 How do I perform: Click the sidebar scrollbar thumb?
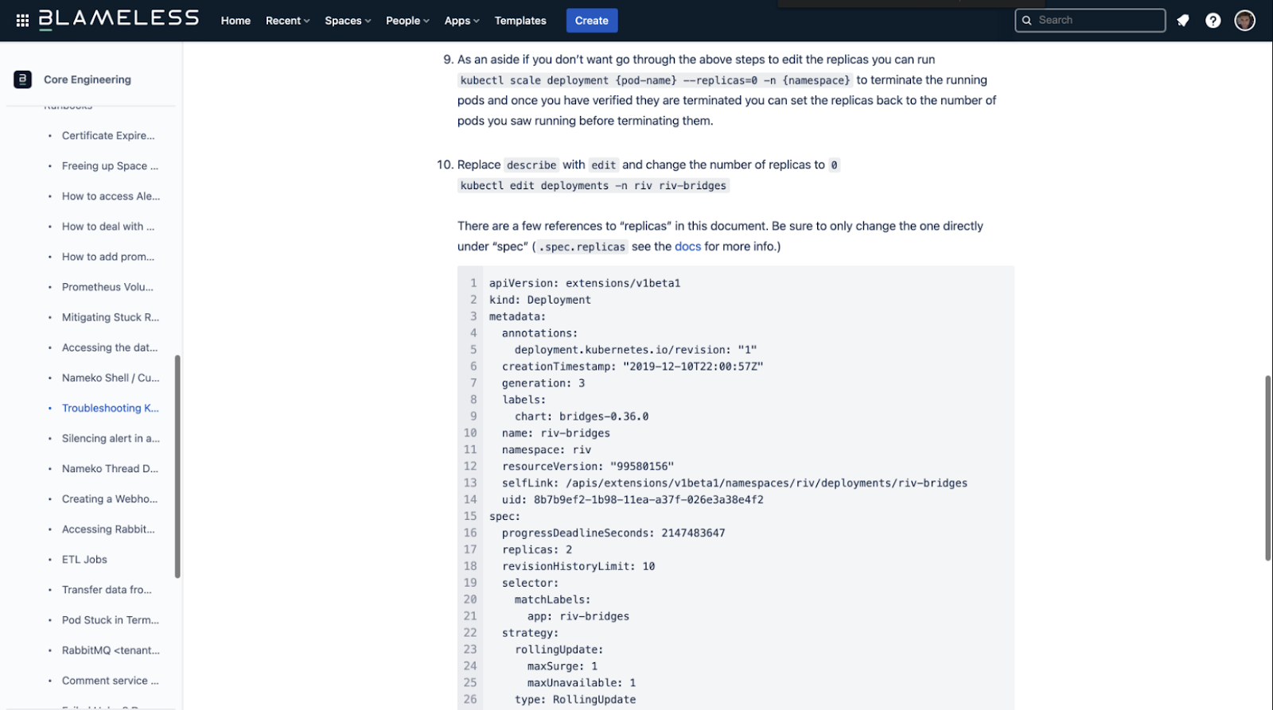177,467
